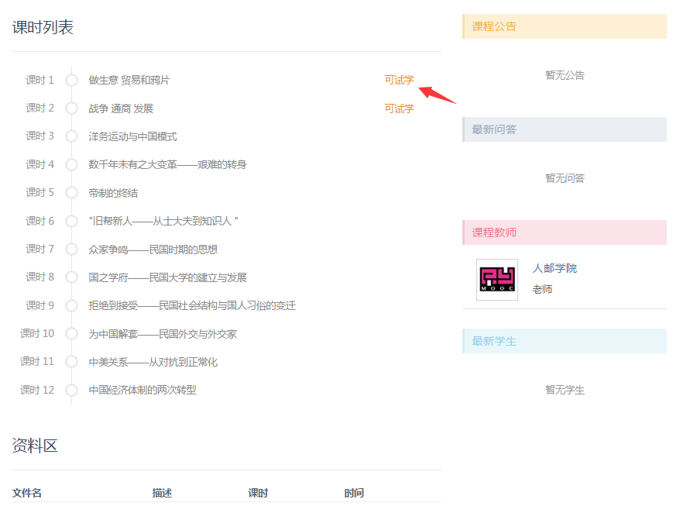Open lesson 中国经济体制的两次转型
Screen dimensions: 673x513
(x=142, y=390)
